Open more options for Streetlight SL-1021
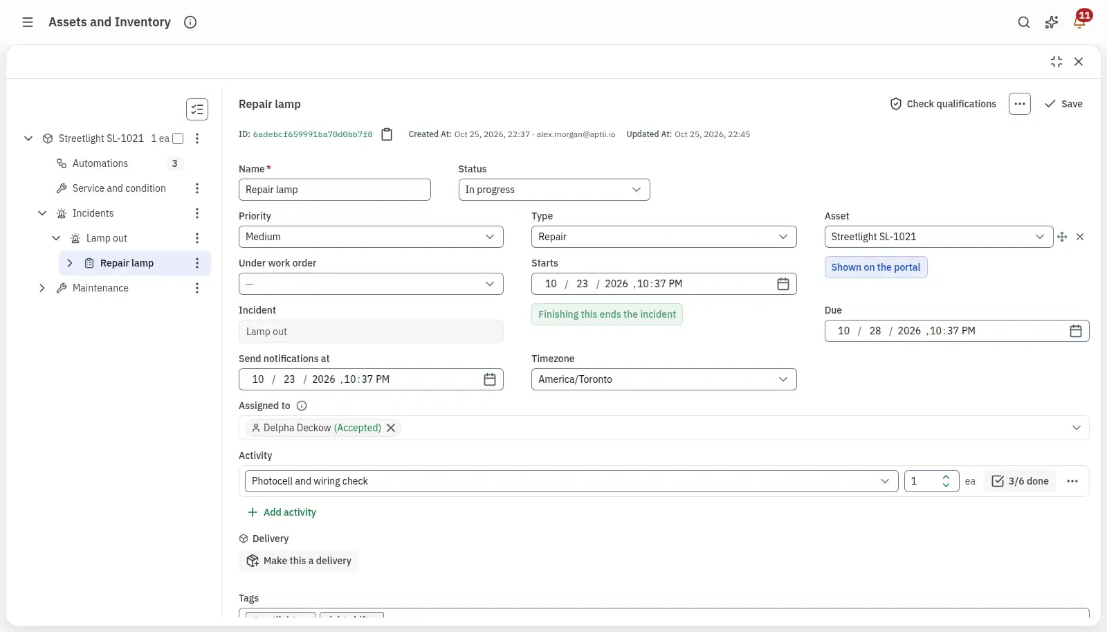Viewport: 1107px width, 632px height. 197,138
